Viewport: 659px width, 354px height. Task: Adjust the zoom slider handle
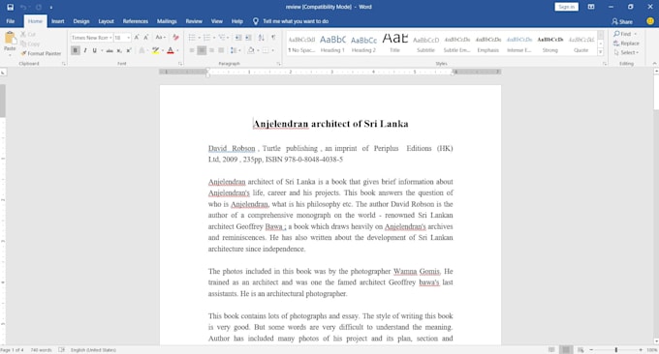[616, 350]
